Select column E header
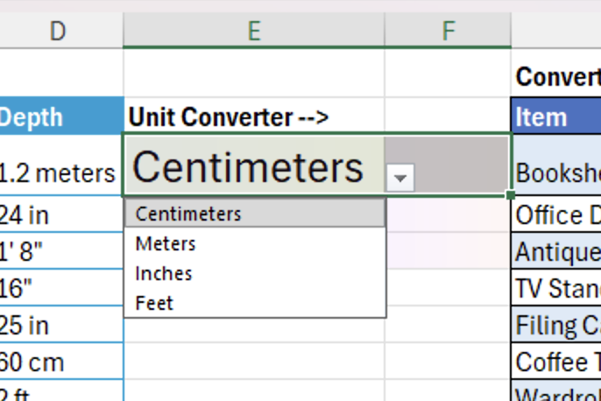Image resolution: width=601 pixels, height=401 pixels. click(254, 31)
